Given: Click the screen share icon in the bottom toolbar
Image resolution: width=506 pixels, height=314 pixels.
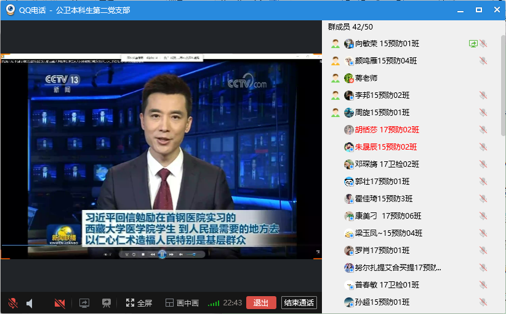Looking at the screenshot, I should pyautogui.click(x=84, y=303).
